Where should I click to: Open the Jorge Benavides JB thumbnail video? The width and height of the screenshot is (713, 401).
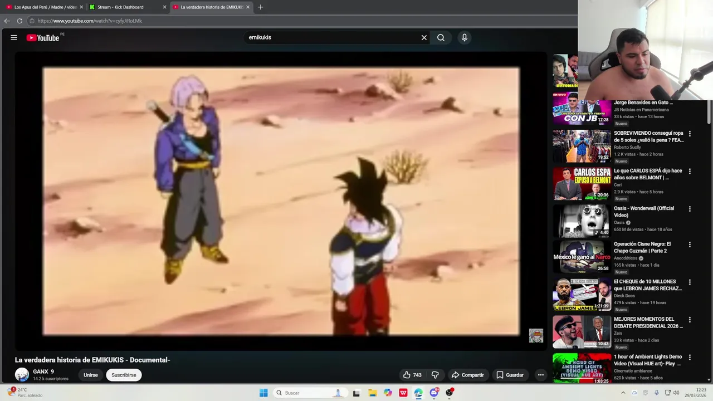(582, 108)
